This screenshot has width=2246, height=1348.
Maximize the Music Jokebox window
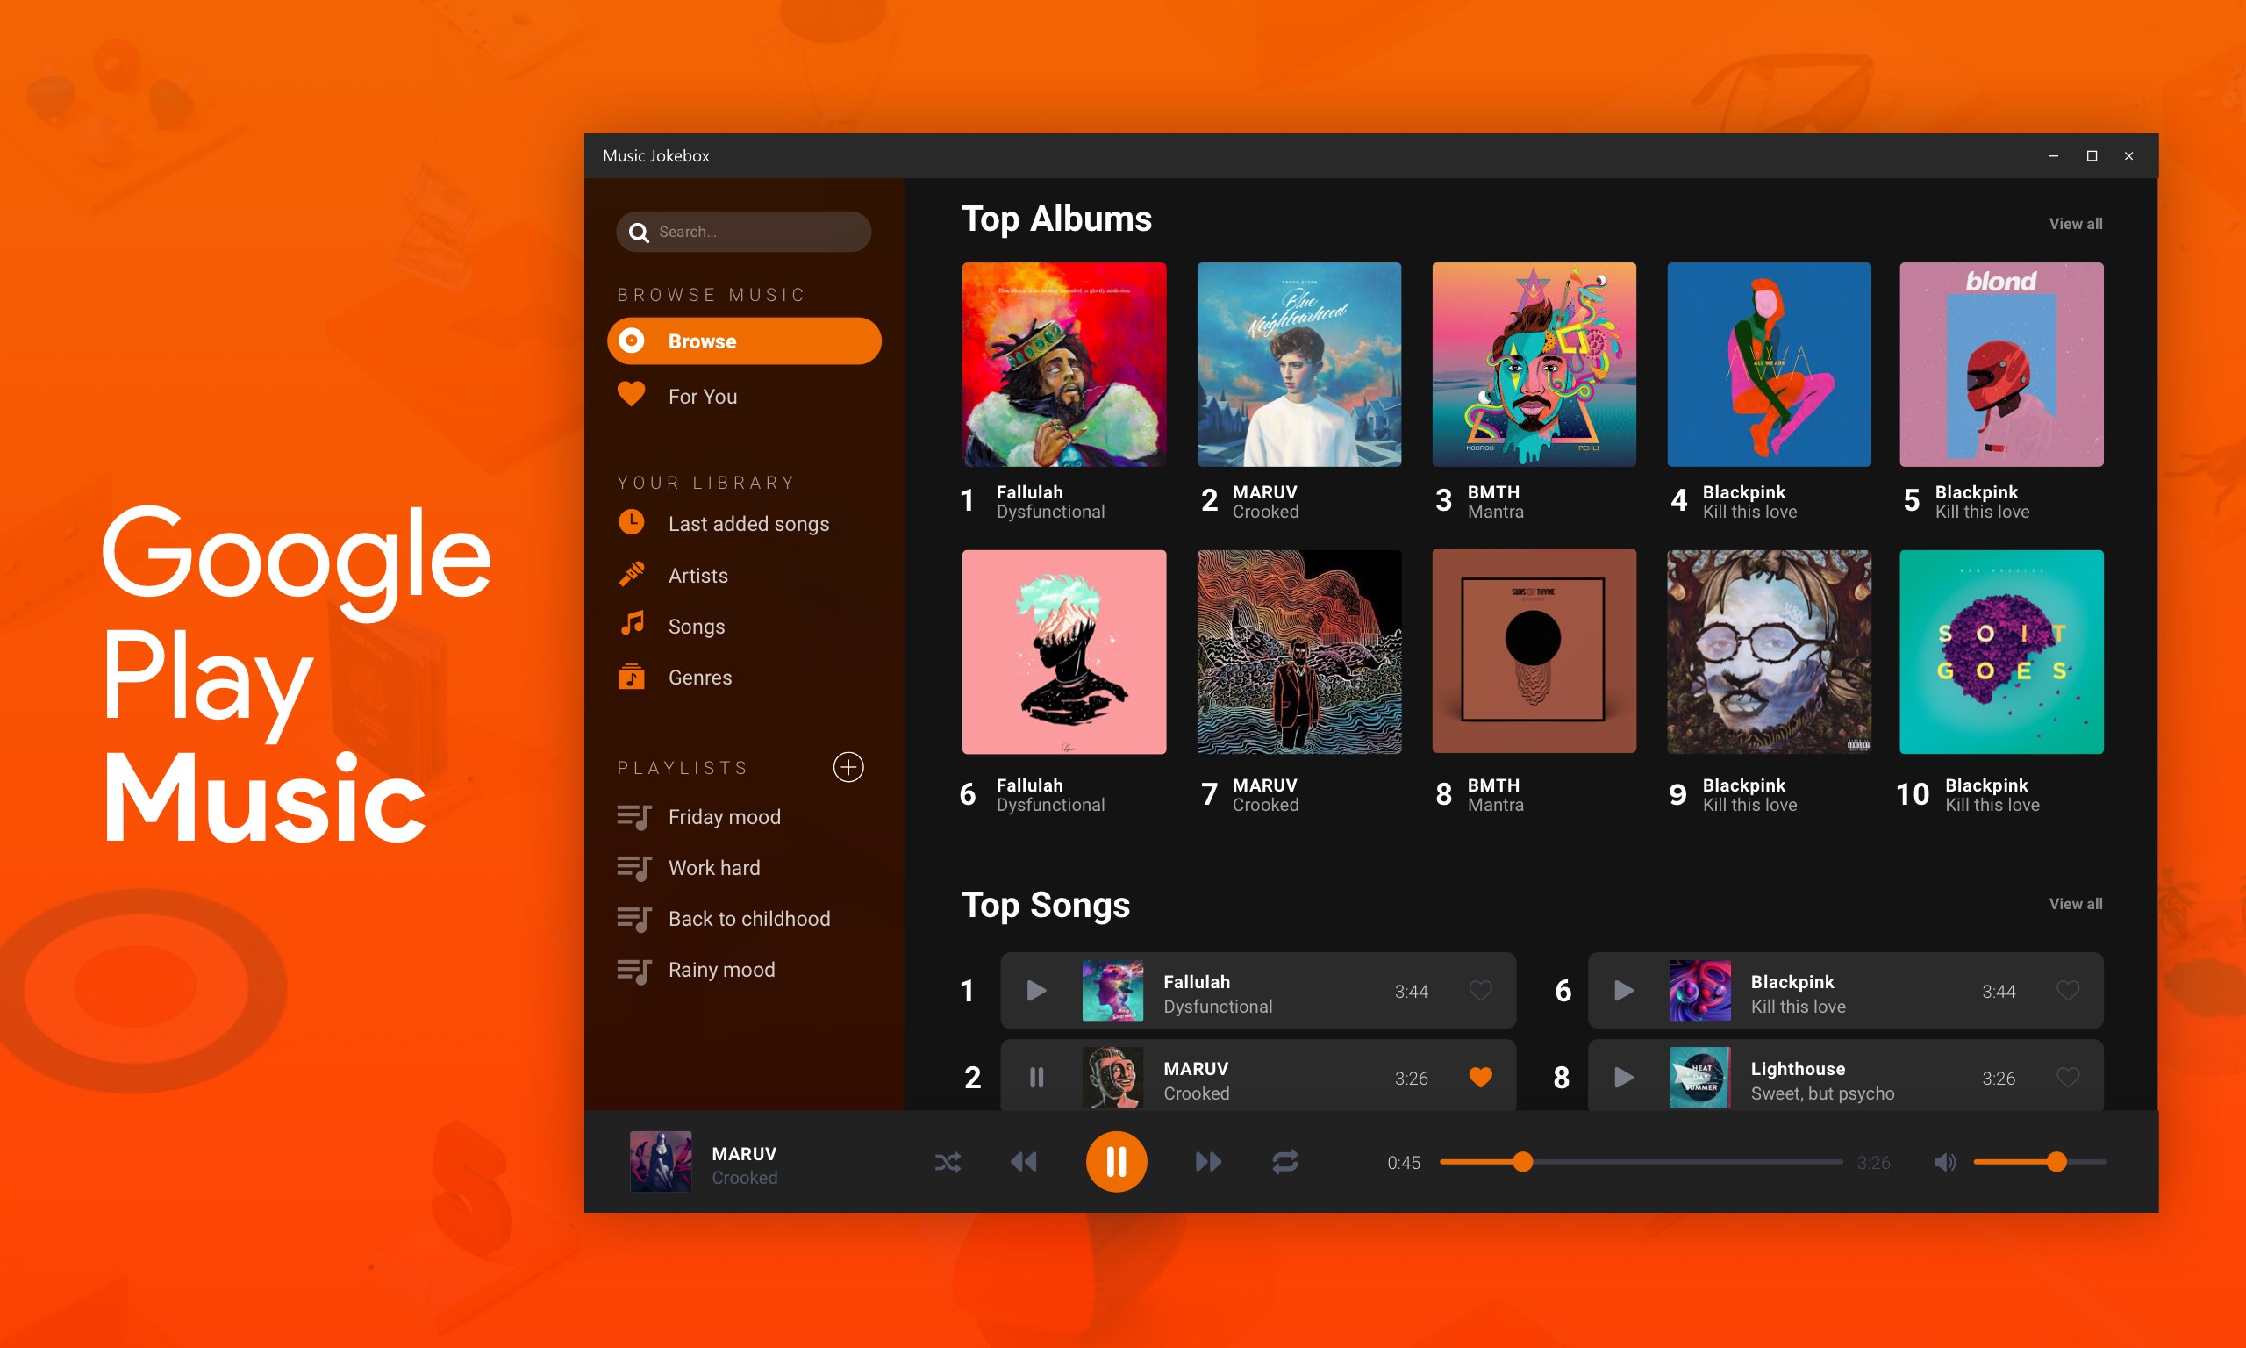tap(2092, 156)
